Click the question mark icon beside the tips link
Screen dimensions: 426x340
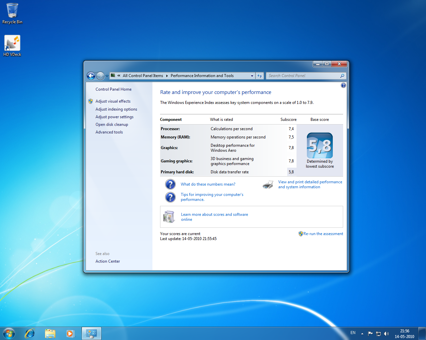[170, 197]
